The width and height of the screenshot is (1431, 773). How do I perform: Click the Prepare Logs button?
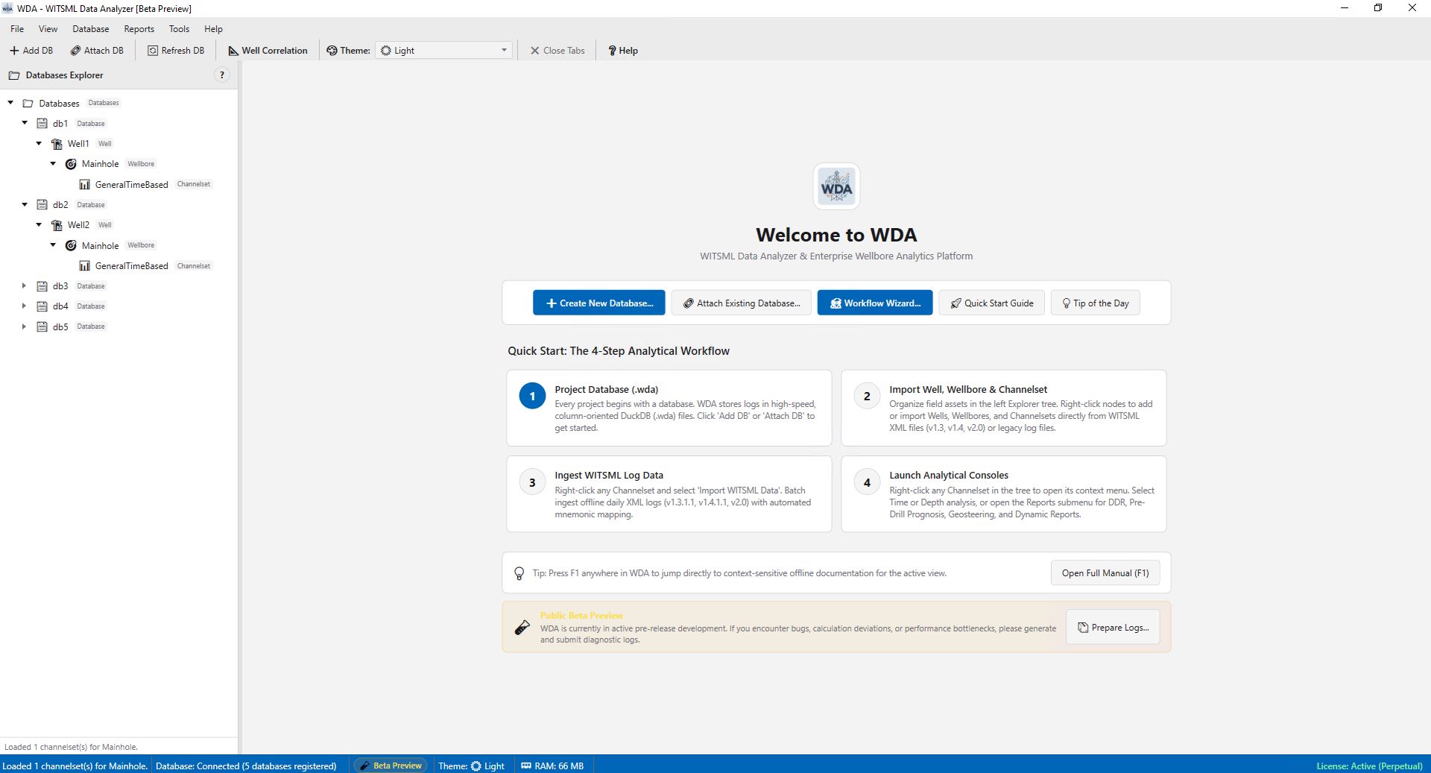point(1113,628)
